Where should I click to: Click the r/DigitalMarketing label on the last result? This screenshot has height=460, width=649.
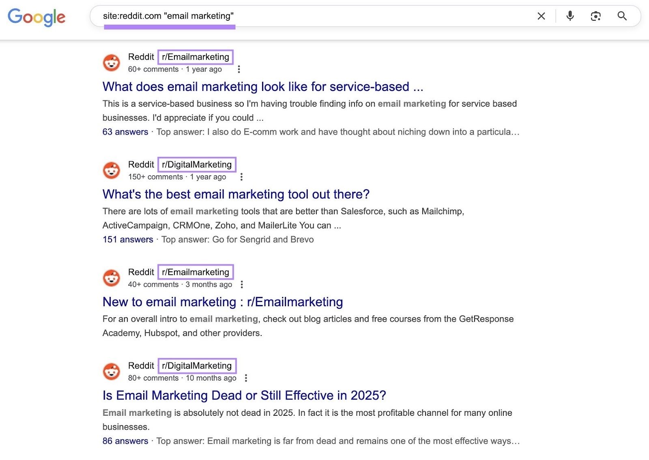click(197, 365)
